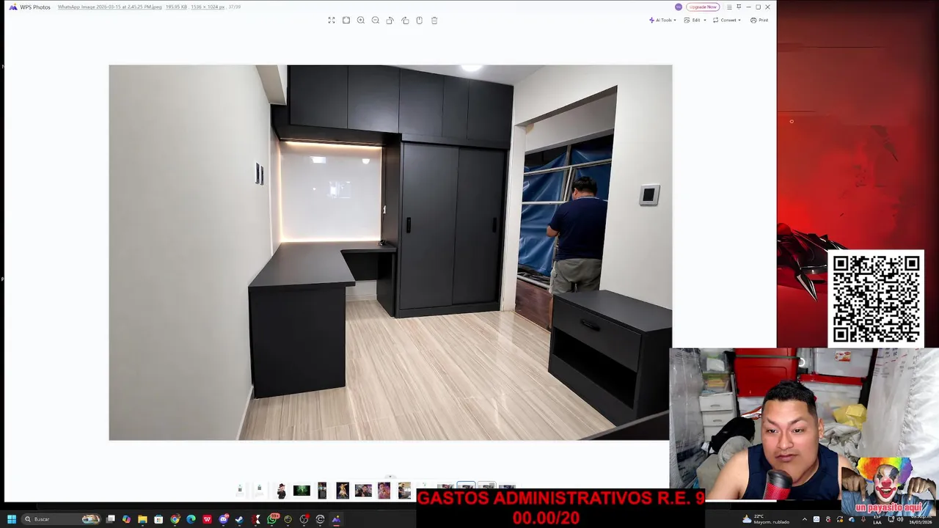Click the mouse scroll mode icon
This screenshot has width=939, height=528.
[x=420, y=21]
